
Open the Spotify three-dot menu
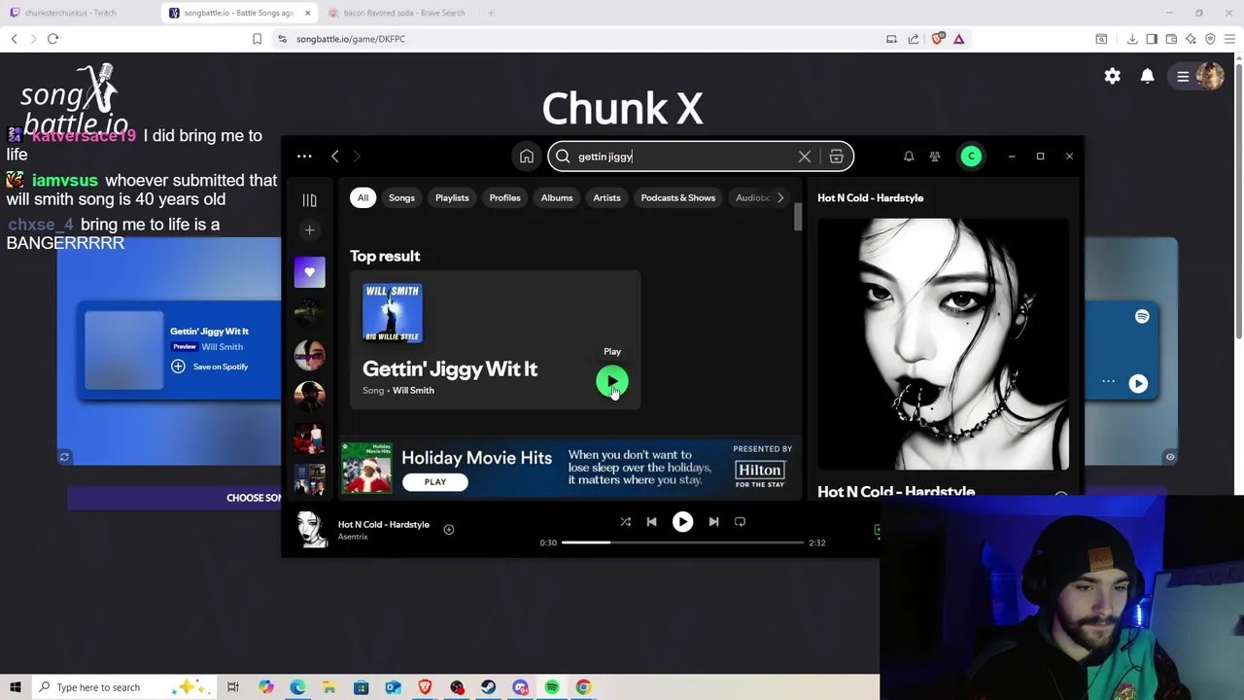(x=304, y=156)
